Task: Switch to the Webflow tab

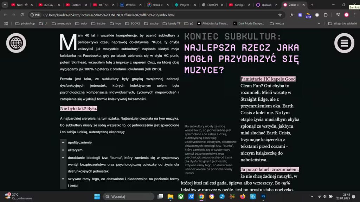Action: pyautogui.click(x=131, y=5)
